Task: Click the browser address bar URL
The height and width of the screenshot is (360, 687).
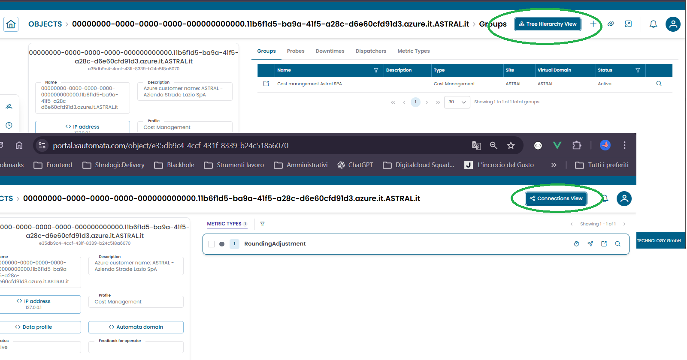Action: point(170,146)
